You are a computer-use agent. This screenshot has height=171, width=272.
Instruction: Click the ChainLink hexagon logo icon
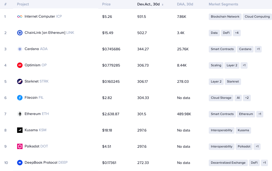tap(20, 33)
